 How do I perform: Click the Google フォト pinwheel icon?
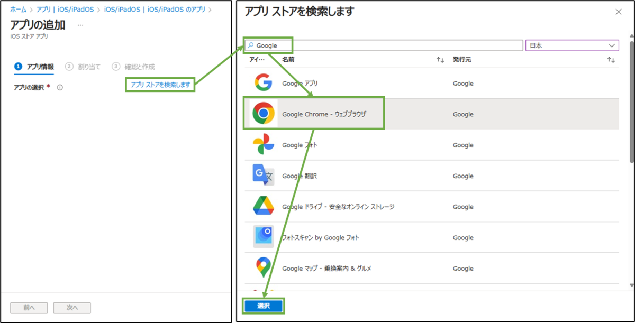[x=263, y=144]
